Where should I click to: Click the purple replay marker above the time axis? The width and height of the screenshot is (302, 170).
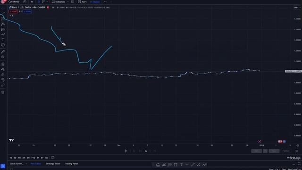[259, 142]
